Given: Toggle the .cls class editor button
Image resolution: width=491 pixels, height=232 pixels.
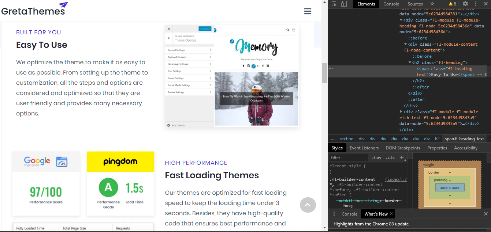Looking at the screenshot, I should tap(391, 158).
